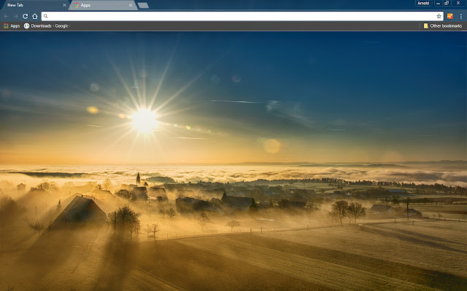The width and height of the screenshot is (467, 291).
Task: Close the New Tab tab
Action: click(64, 5)
